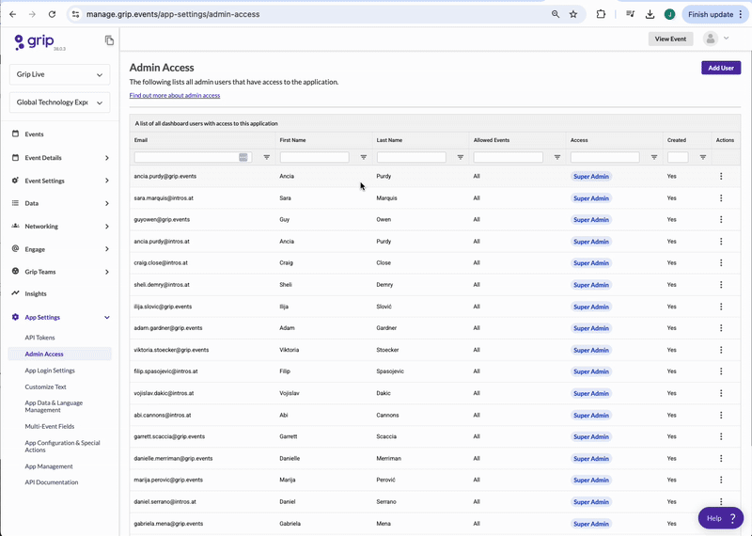Go back to previous page
This screenshot has width=752, height=536.
(x=13, y=14)
